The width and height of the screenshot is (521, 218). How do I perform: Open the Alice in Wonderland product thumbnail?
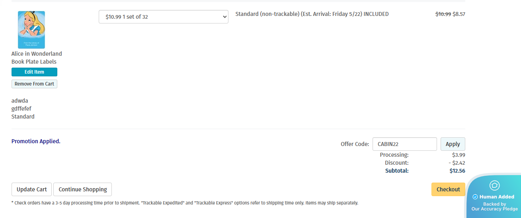(31, 30)
